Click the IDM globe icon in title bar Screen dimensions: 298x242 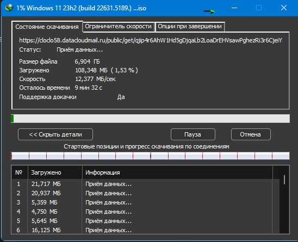pos(9,8)
